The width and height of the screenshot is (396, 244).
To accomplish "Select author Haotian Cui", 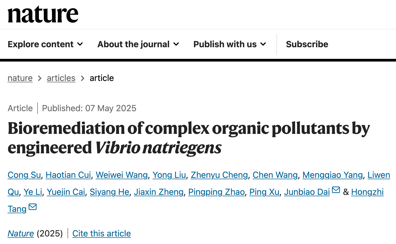I will 68,175.
